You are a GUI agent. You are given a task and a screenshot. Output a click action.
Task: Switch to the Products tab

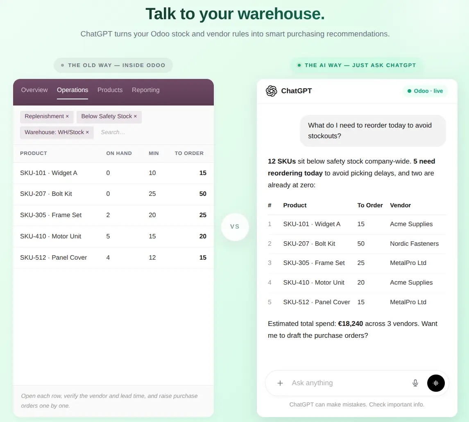(x=110, y=90)
